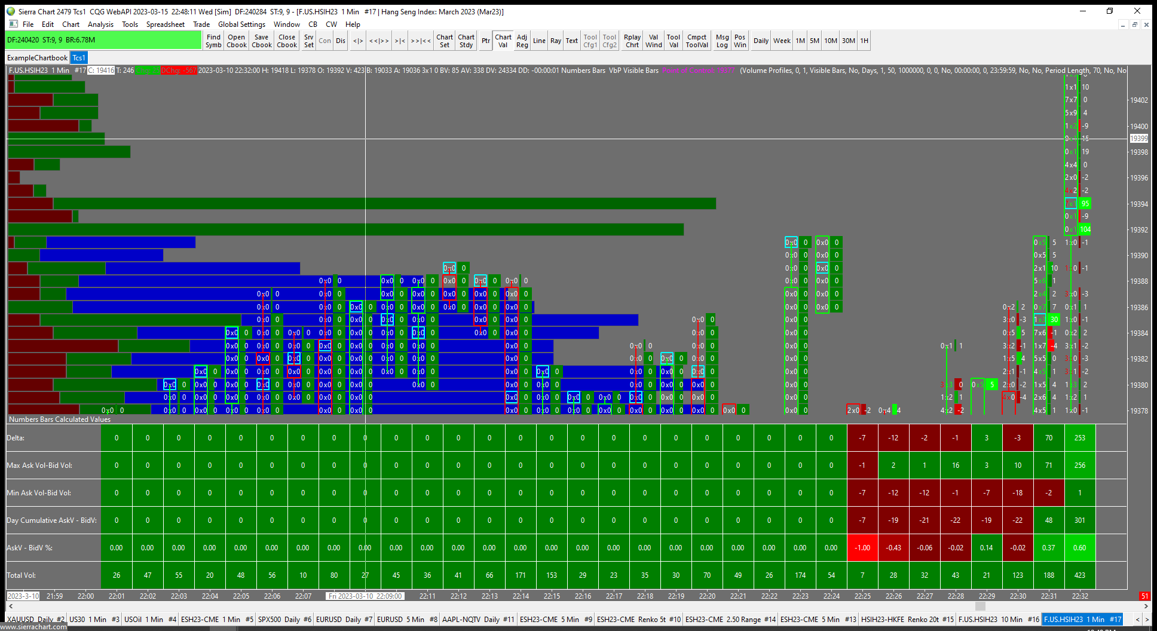Click the Sierra Chart document icon beside File
This screenshot has width=1157, height=631.
coord(13,24)
